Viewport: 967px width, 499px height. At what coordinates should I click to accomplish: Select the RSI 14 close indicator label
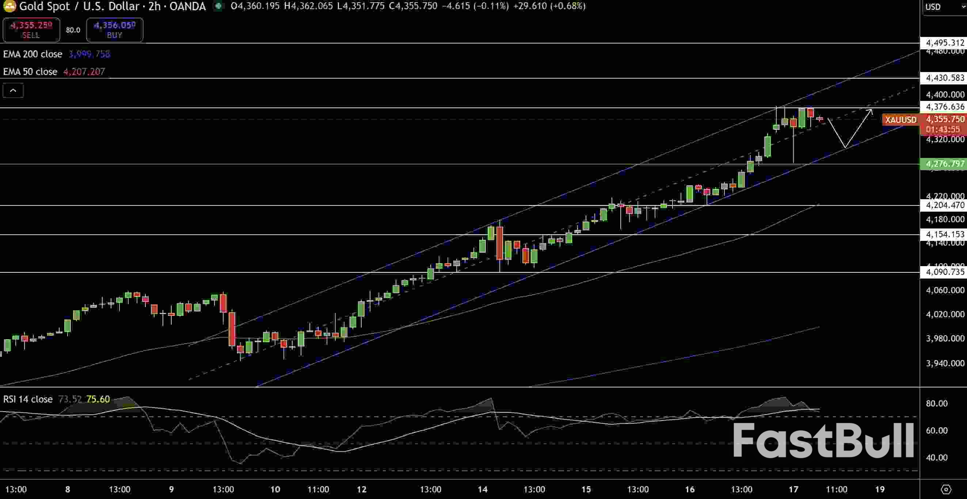click(x=28, y=399)
